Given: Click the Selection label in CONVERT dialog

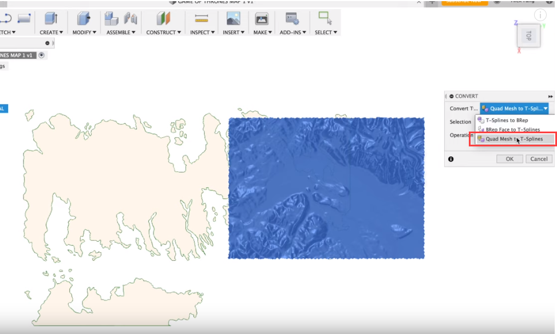Looking at the screenshot, I should 460,122.
